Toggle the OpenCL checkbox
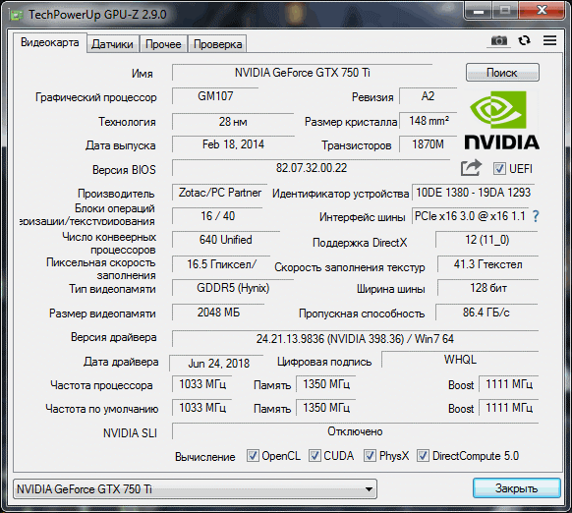Screen dimensions: 572x513 click(253, 455)
